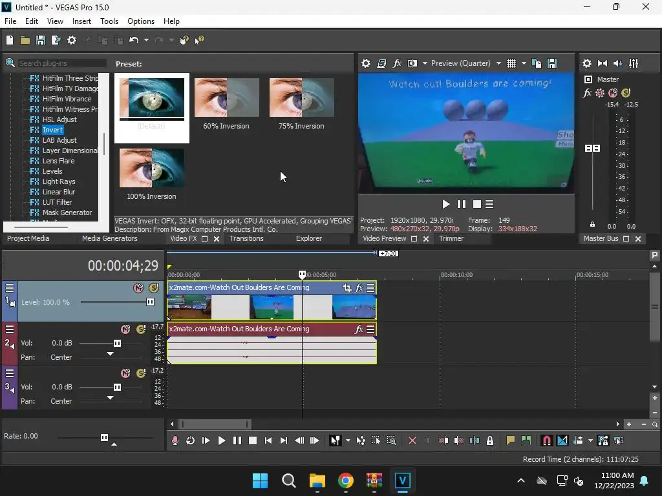The image size is (662, 496).
Task: Switch to the Project Media tab
Action: coord(28,238)
